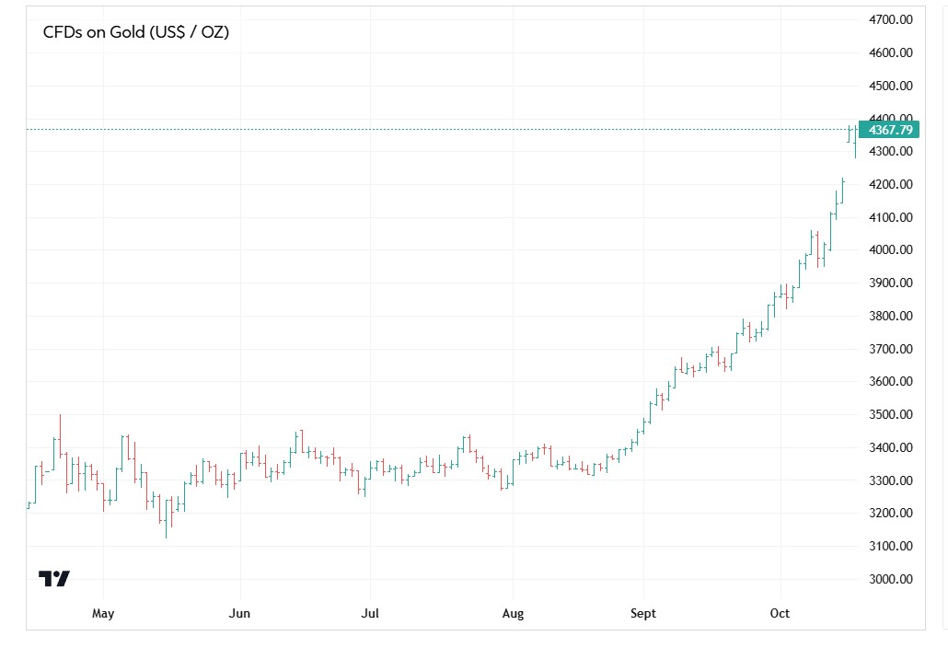The height and width of the screenshot is (671, 948).
Task: Click the 4367.79 current price label
Action: point(890,129)
